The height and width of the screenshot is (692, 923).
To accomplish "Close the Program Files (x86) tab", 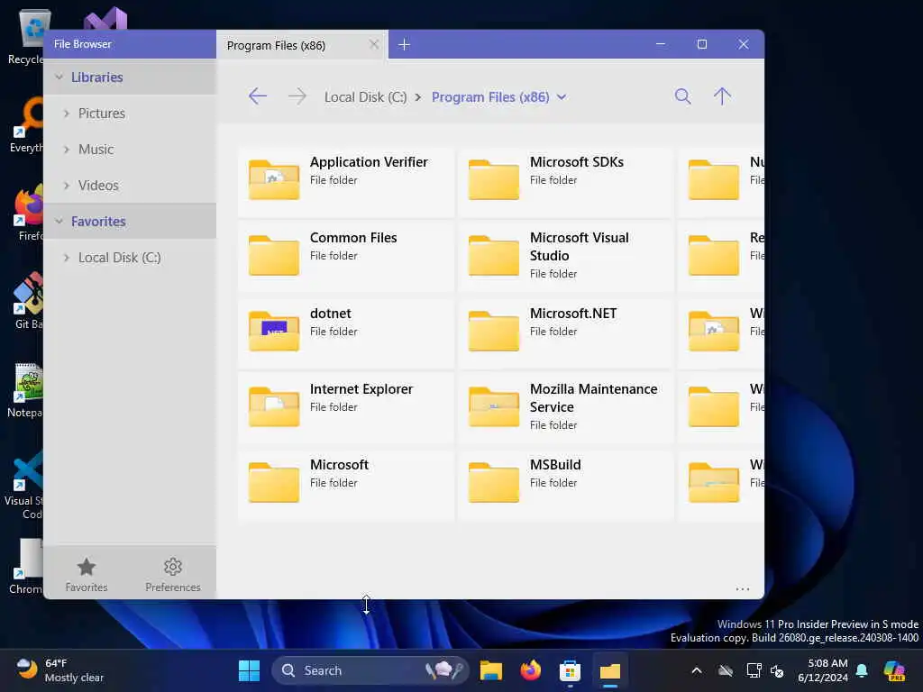I will 374,45.
